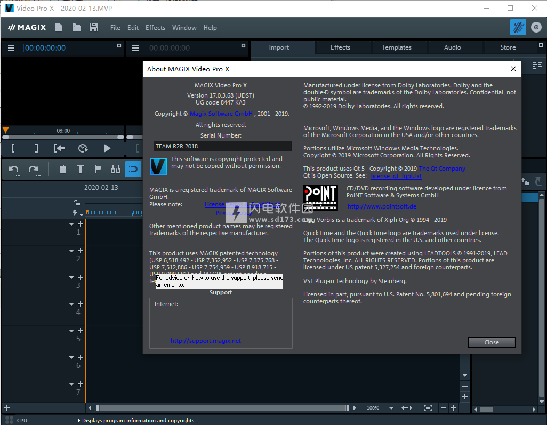Expand the track 2 dropdown arrow
This screenshot has width=547, height=425.
pos(71,251)
